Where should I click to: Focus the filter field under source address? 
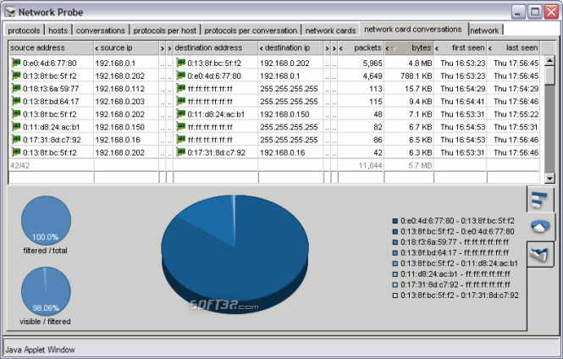tap(51, 177)
